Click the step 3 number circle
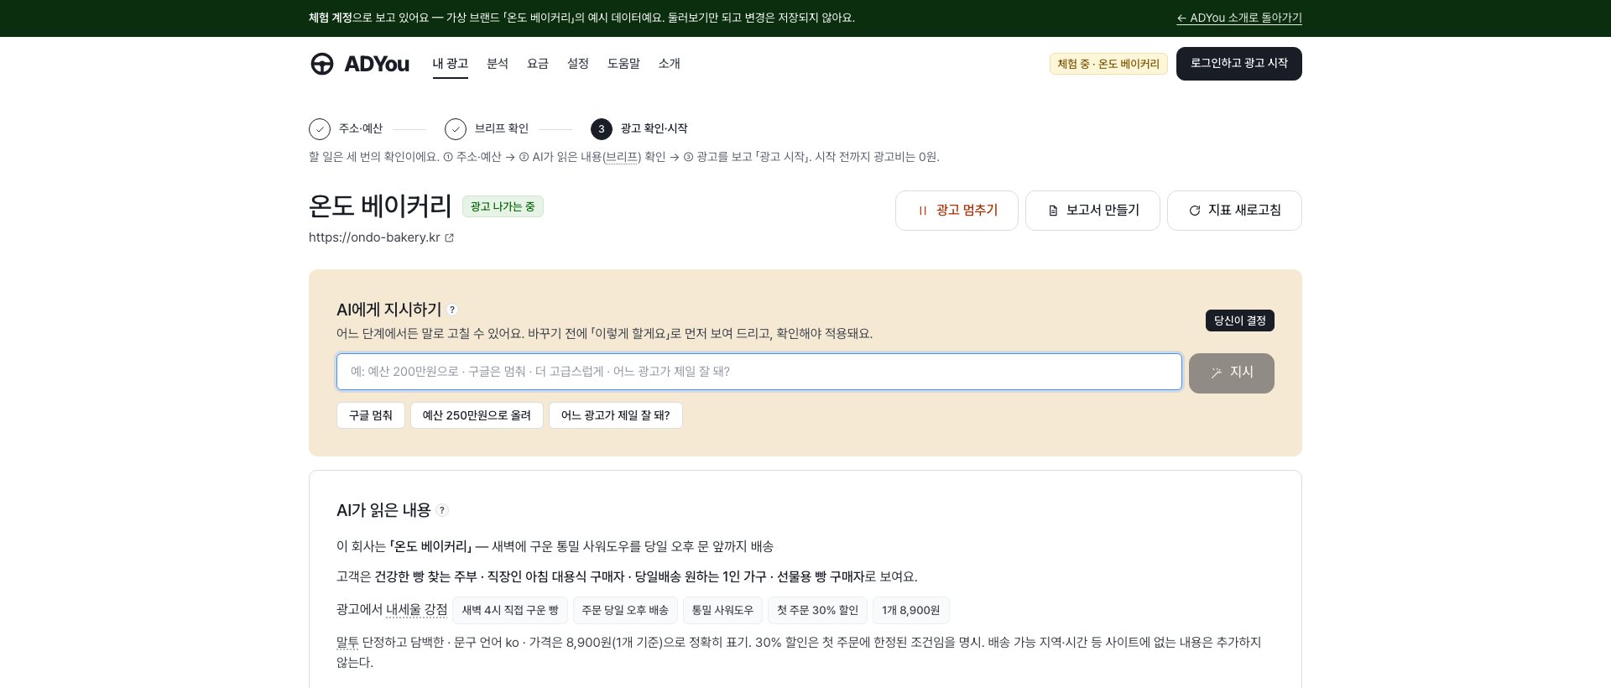Image resolution: width=1611 pixels, height=688 pixels. pyautogui.click(x=602, y=129)
